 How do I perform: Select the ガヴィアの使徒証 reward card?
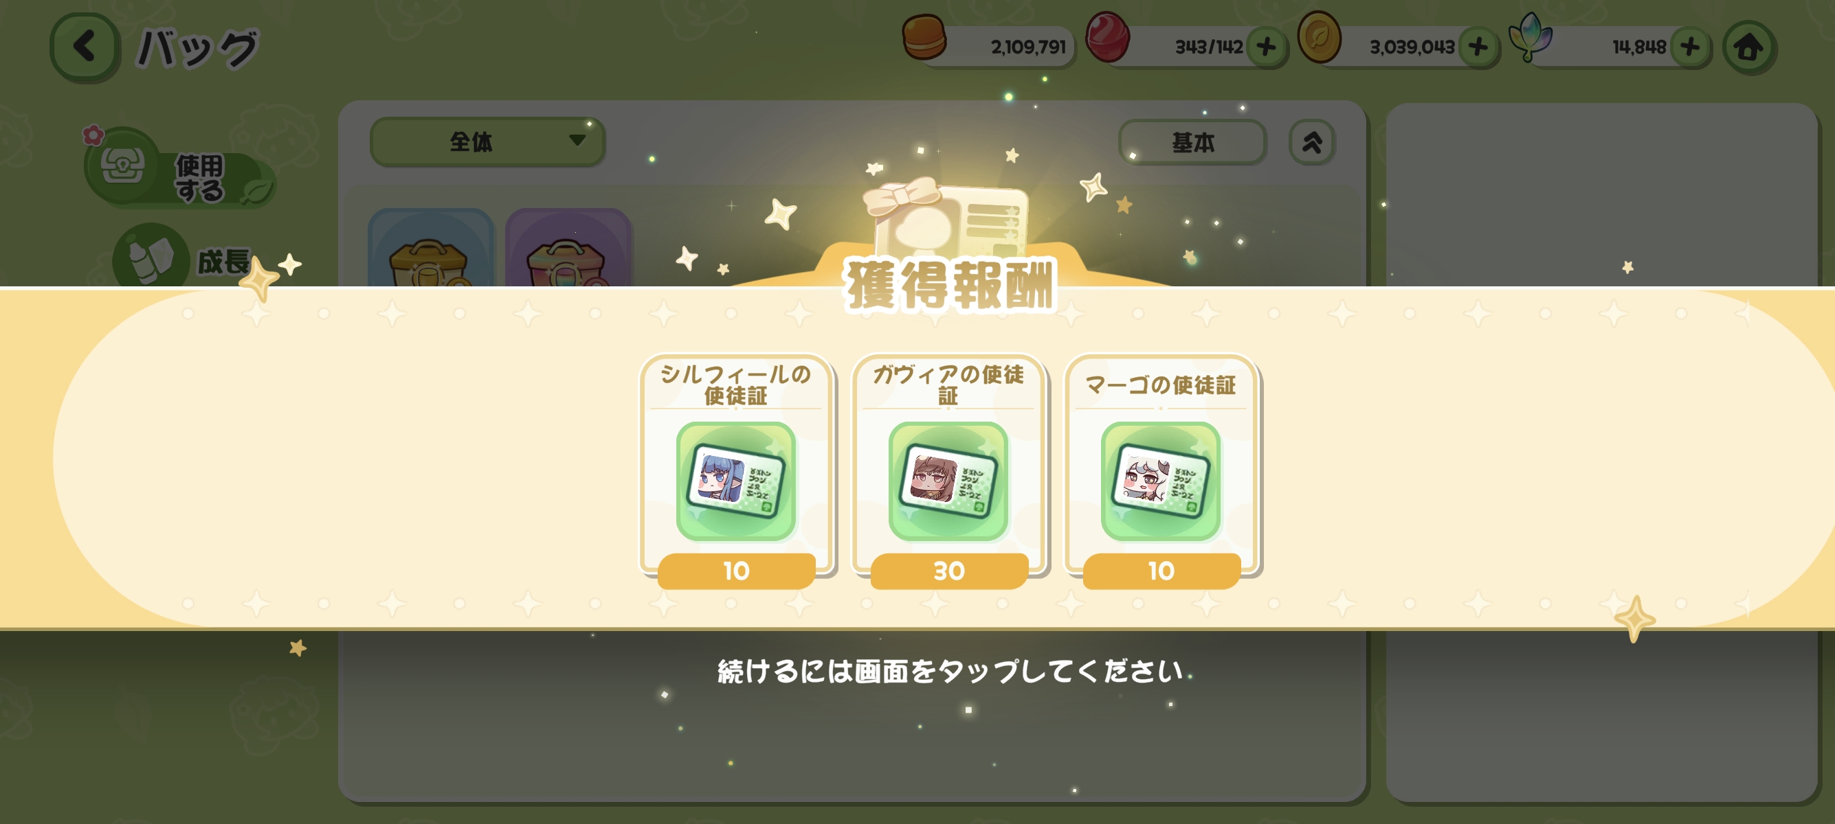tap(948, 471)
